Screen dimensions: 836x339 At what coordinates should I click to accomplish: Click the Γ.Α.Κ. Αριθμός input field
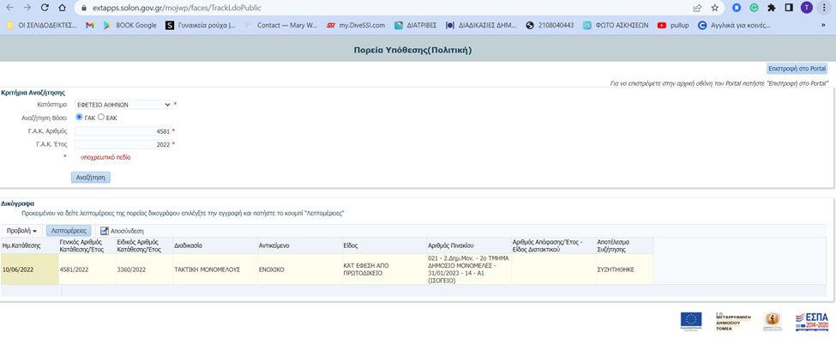(123, 130)
